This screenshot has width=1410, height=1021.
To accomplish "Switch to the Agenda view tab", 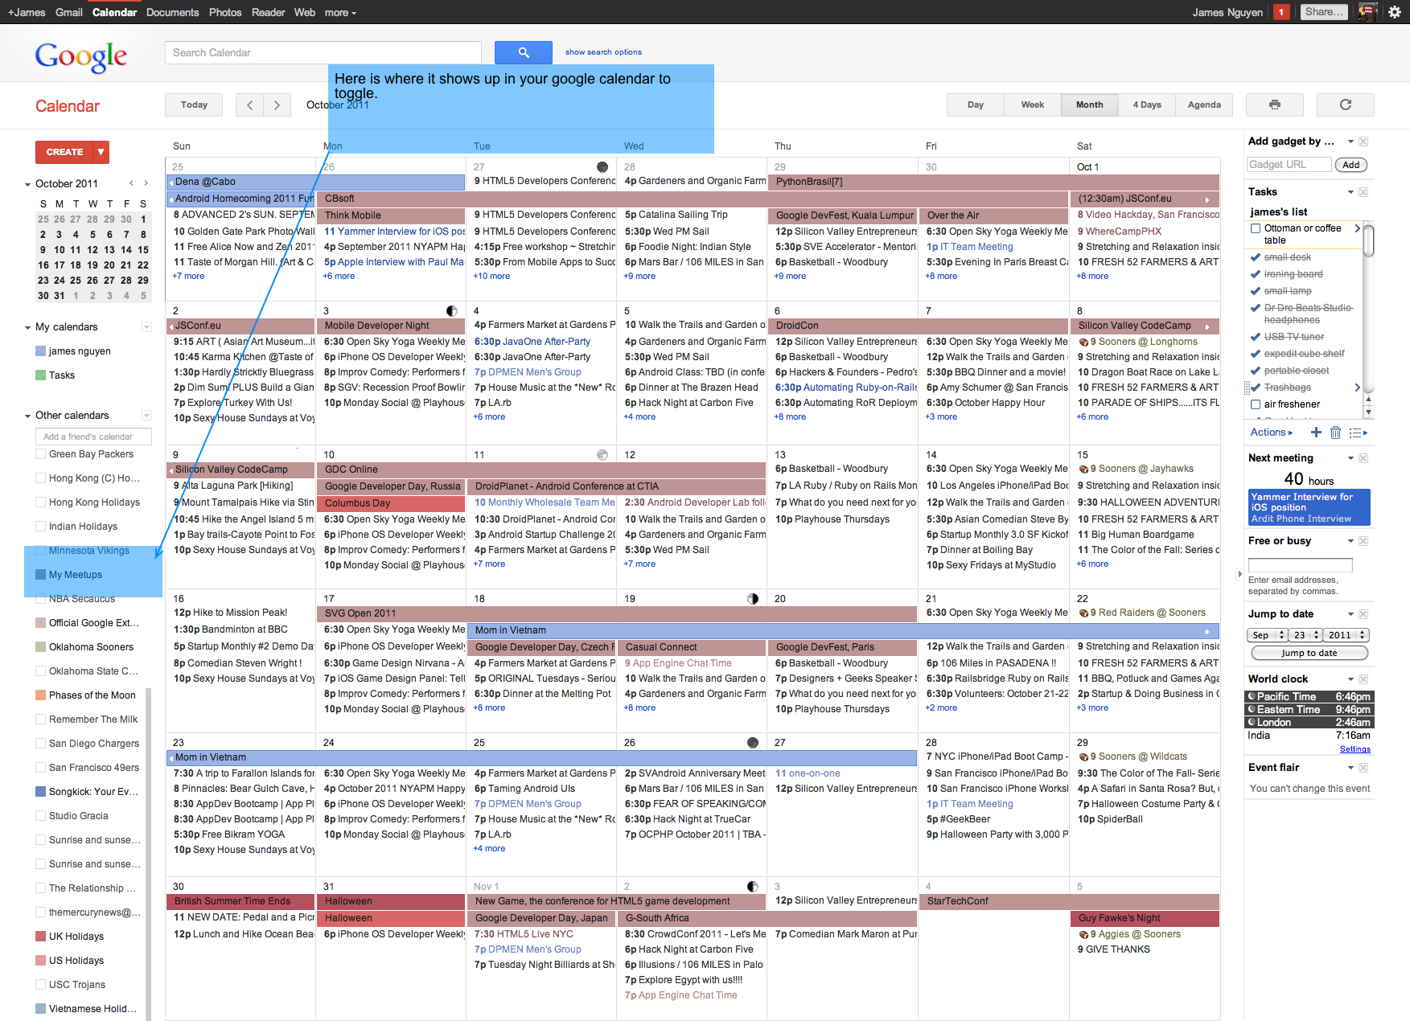I will tap(1203, 105).
